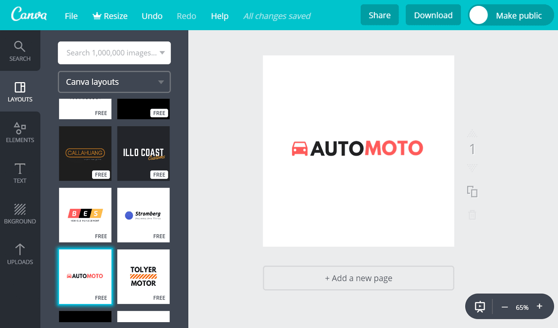Open the Search panel in sidebar
This screenshot has height=328, width=558.
click(x=20, y=51)
